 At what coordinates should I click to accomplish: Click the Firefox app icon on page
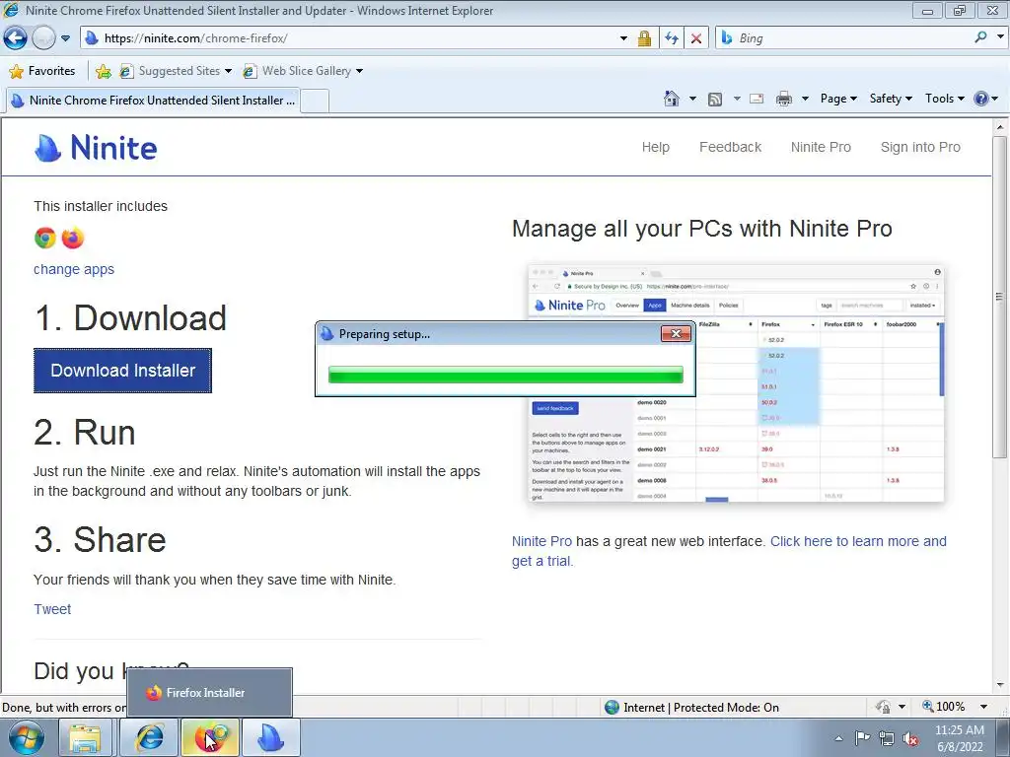73,239
